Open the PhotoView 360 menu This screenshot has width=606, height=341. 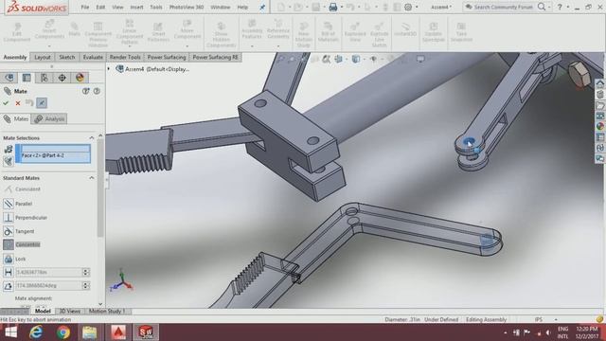click(187, 7)
